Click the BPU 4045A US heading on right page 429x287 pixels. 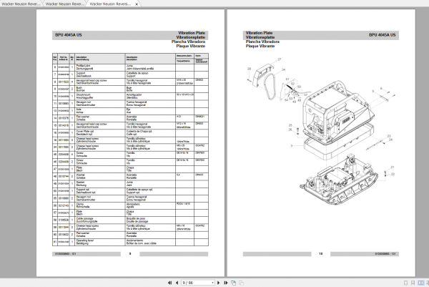click(383, 35)
